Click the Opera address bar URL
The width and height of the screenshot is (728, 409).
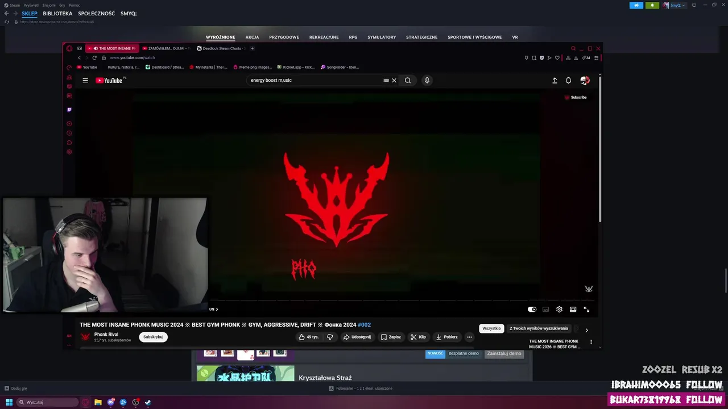(x=133, y=57)
